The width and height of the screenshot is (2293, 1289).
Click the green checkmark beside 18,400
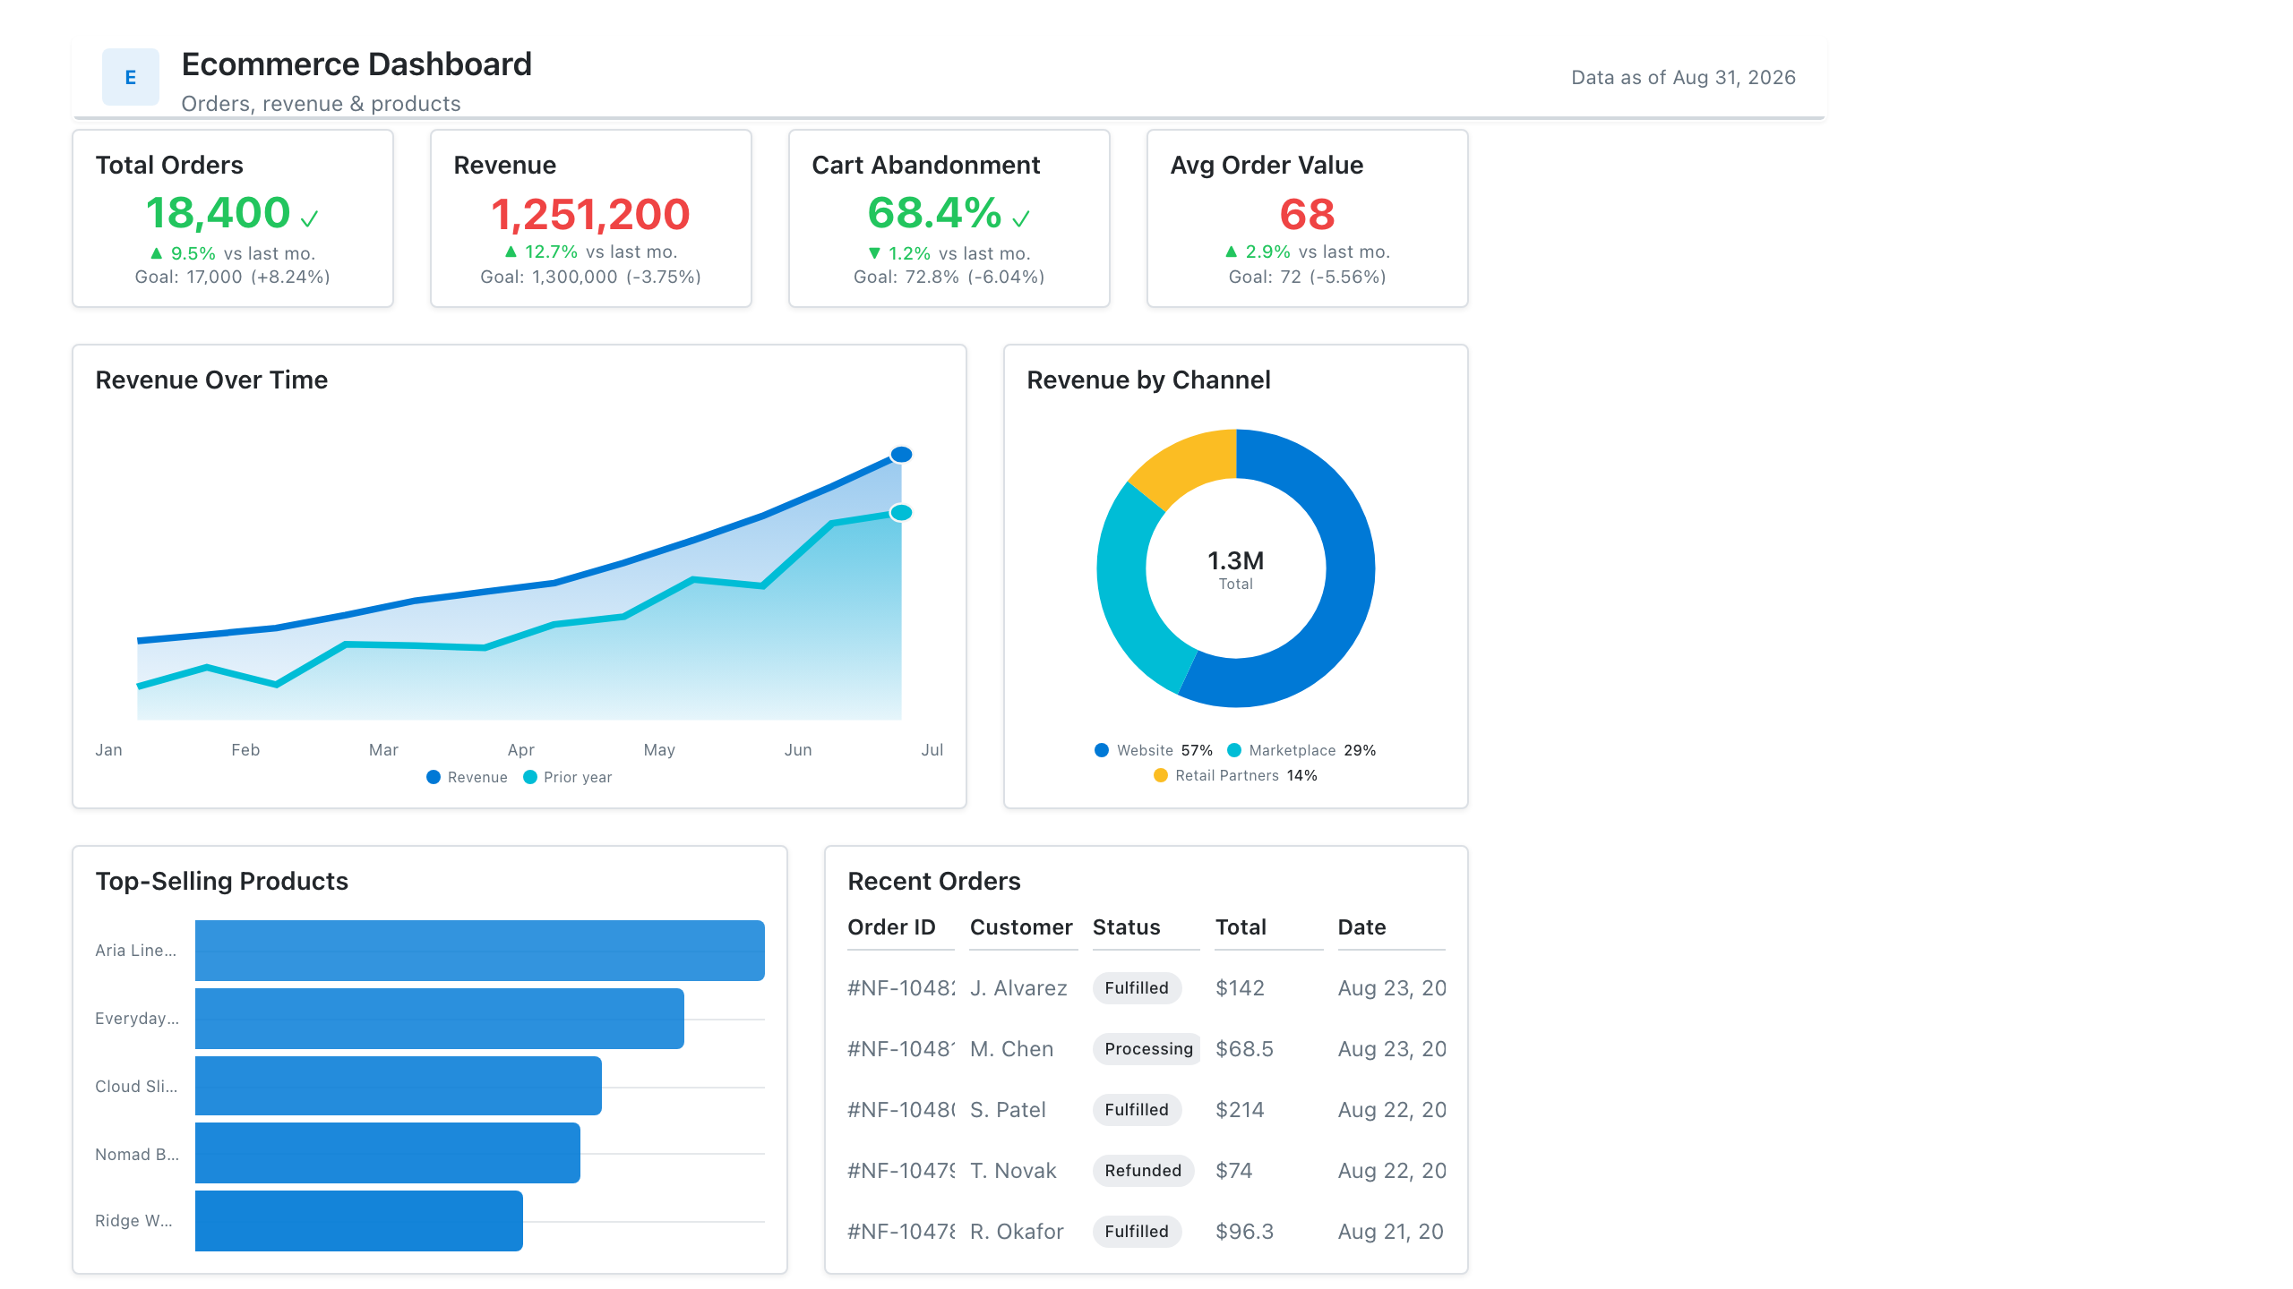309,218
